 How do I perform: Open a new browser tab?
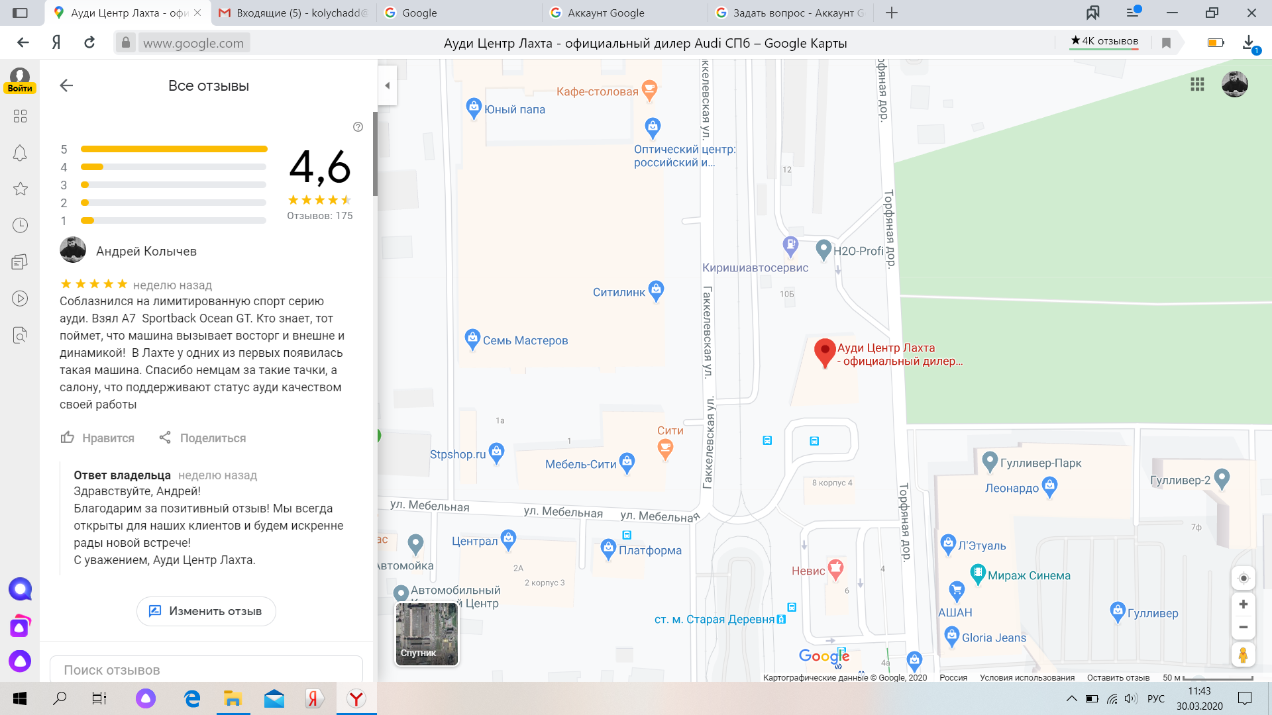point(892,13)
